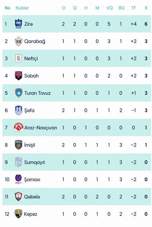This screenshot has height=227, width=152.
Task: Select the TF goal difference header
Action: click(x=134, y=8)
